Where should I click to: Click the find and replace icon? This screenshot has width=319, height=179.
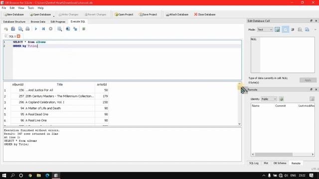point(75,29)
